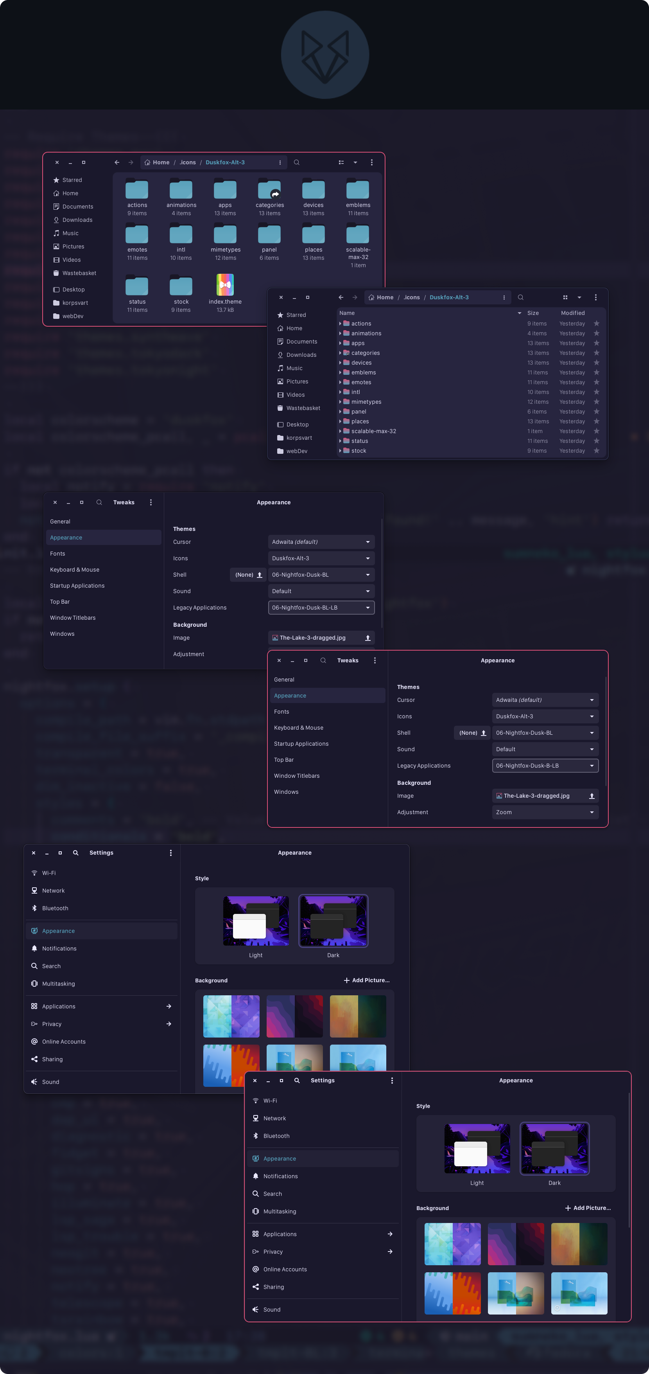Select Window Titlebars in the back Tweaks sidebar
649x1374 pixels.
pos(104,618)
